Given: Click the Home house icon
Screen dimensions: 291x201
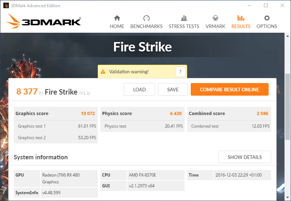Looking at the screenshot, I should click(117, 18).
